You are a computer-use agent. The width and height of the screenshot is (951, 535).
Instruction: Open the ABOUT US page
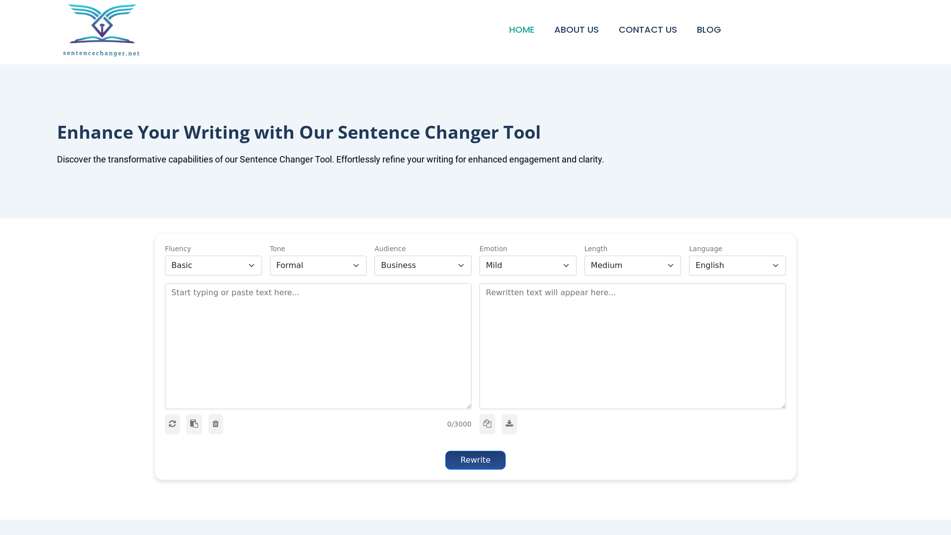click(577, 30)
